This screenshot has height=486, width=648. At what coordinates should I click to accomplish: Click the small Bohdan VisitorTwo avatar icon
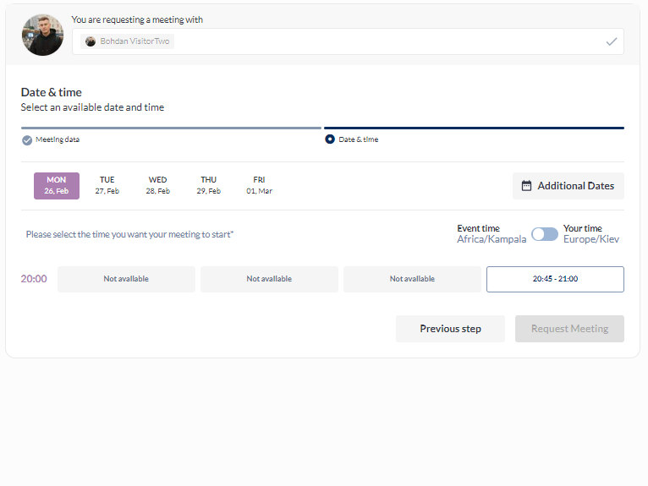(x=91, y=41)
